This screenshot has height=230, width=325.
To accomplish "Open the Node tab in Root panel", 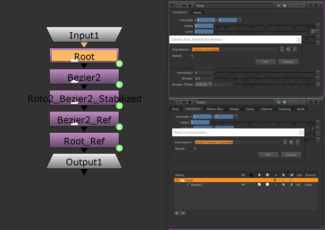I will point(197,13).
